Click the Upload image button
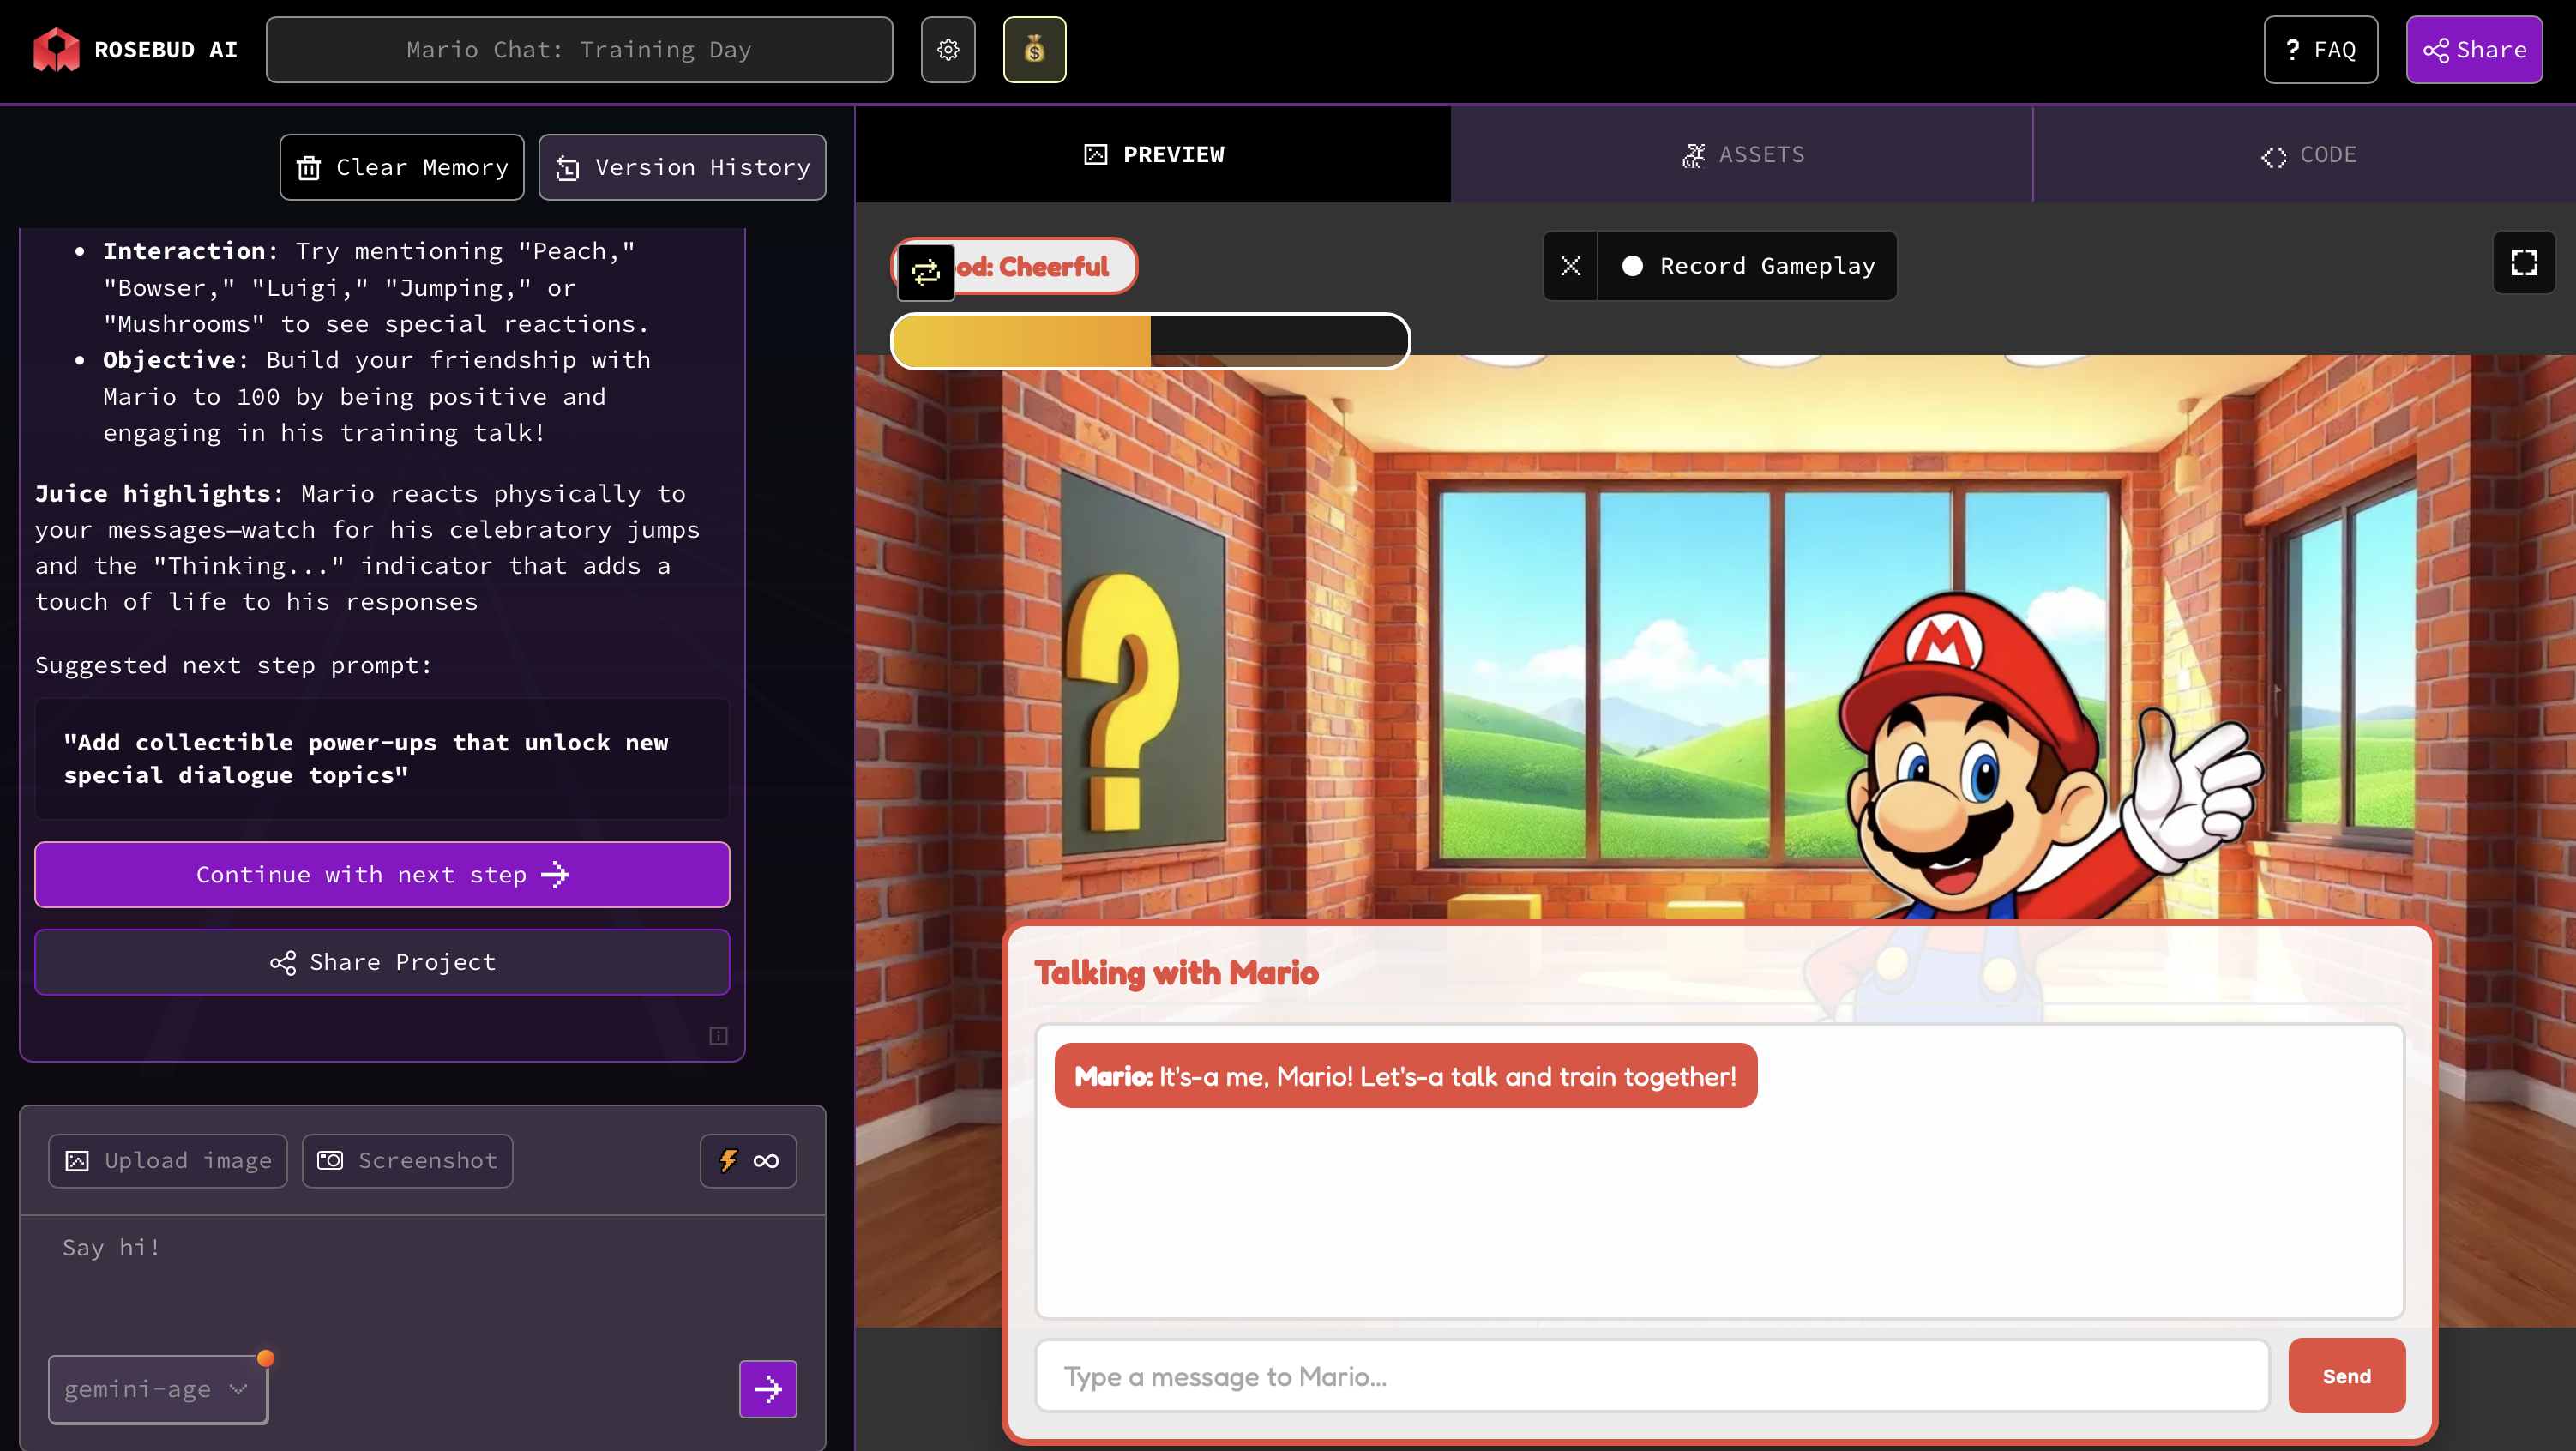The width and height of the screenshot is (2576, 1451). tap(168, 1160)
